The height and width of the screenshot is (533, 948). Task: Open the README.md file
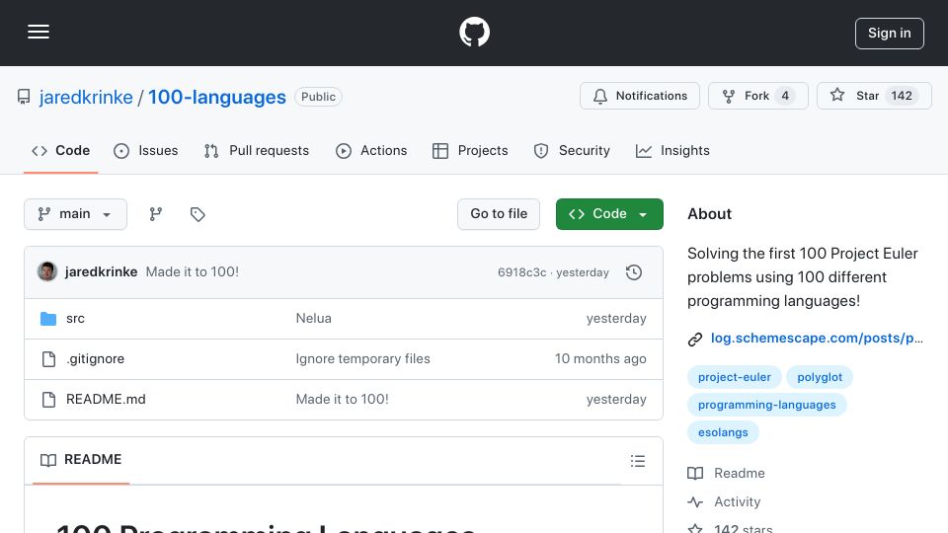[106, 400]
